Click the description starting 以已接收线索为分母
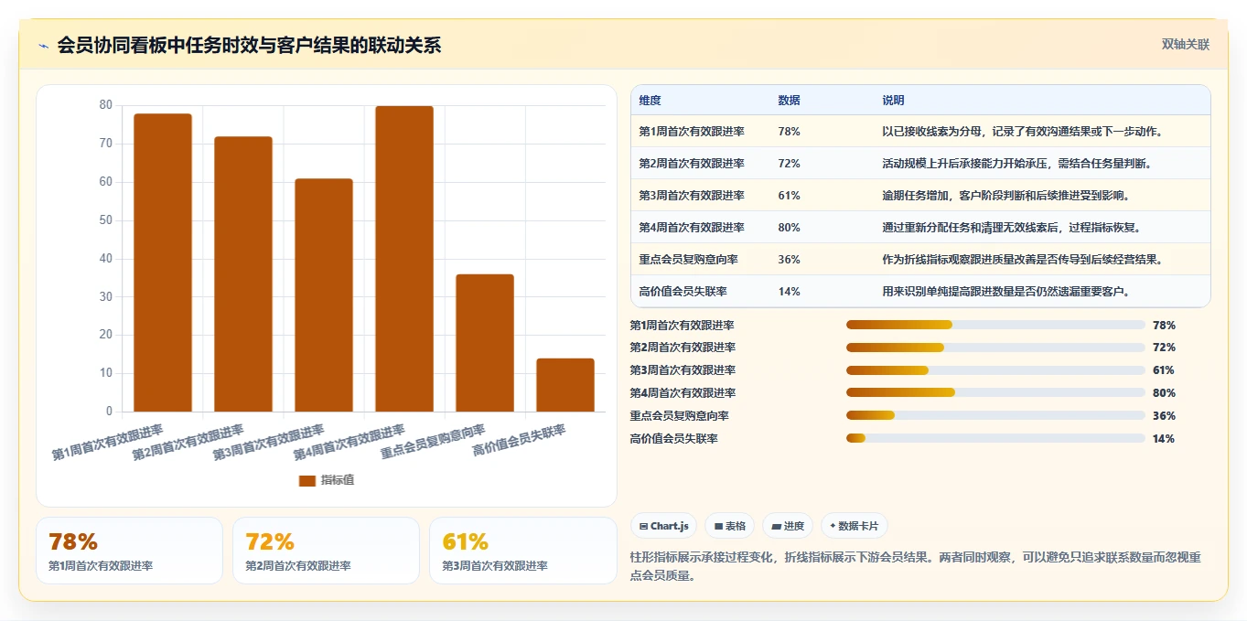 point(1022,132)
